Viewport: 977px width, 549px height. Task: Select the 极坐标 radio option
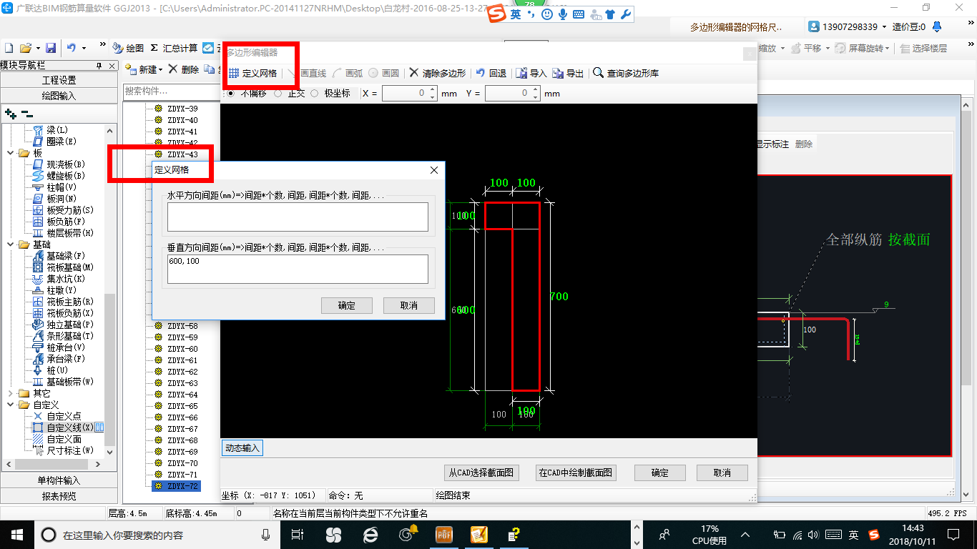click(x=314, y=94)
